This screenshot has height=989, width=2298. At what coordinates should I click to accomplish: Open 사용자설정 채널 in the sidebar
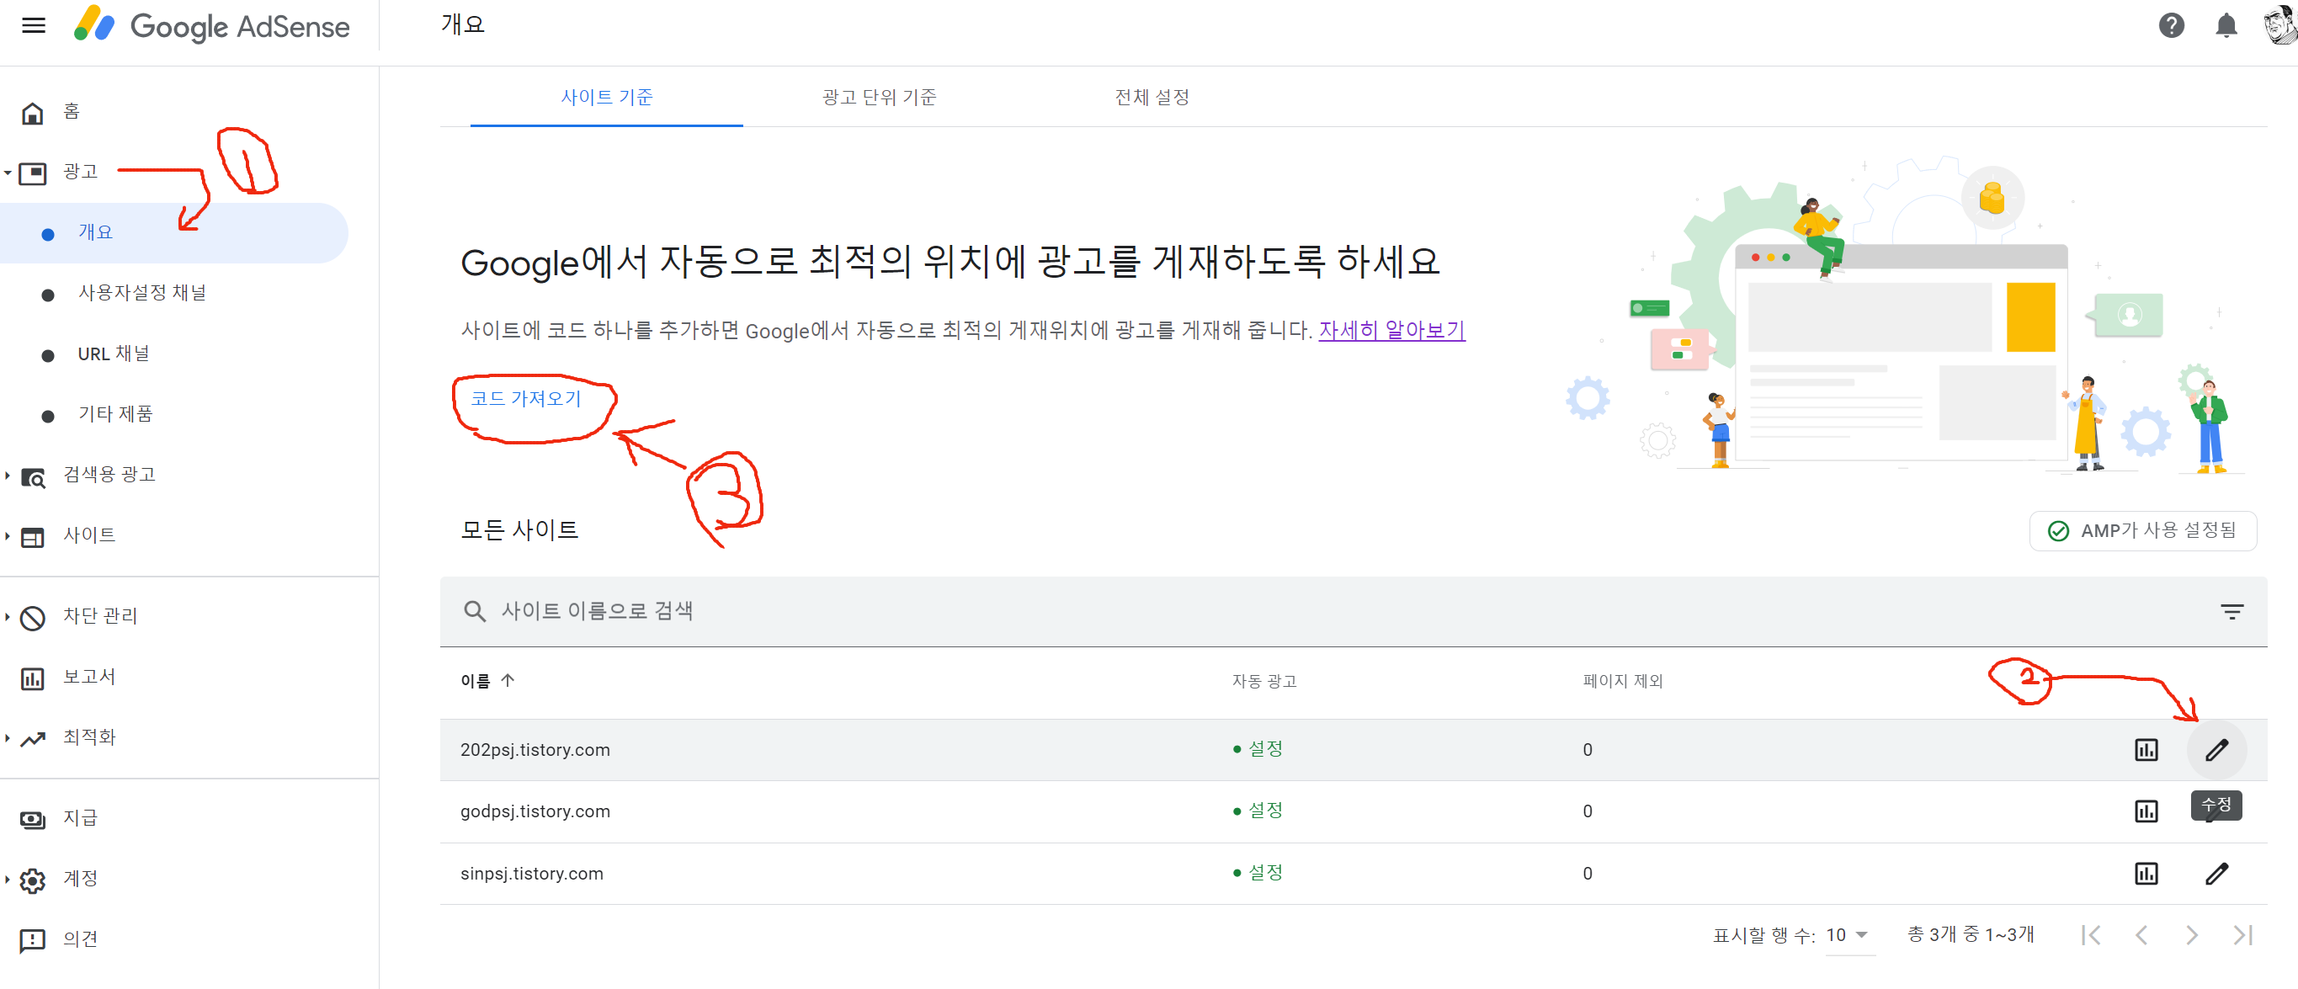pos(142,293)
